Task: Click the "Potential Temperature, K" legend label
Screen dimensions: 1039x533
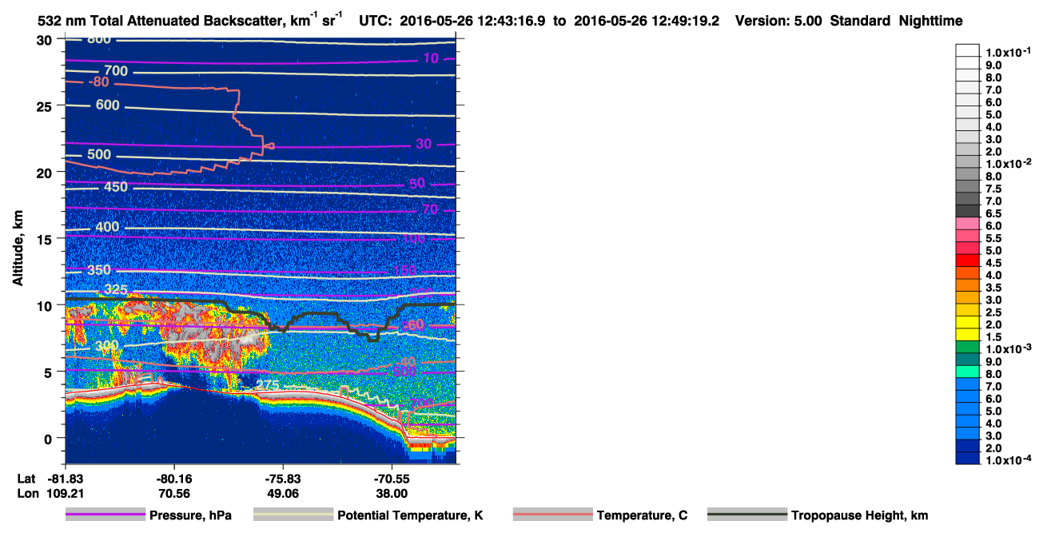Action: (410, 515)
